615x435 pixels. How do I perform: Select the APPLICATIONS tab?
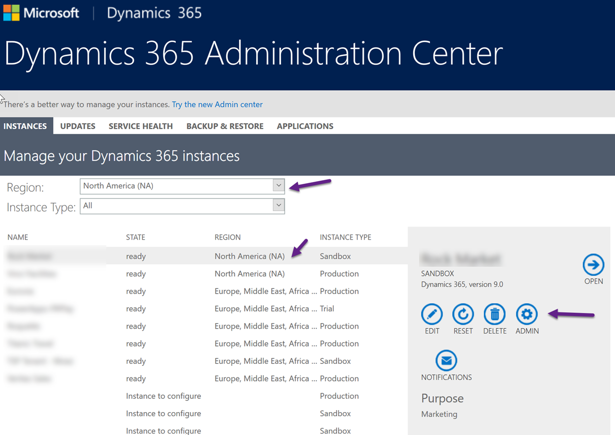click(305, 126)
